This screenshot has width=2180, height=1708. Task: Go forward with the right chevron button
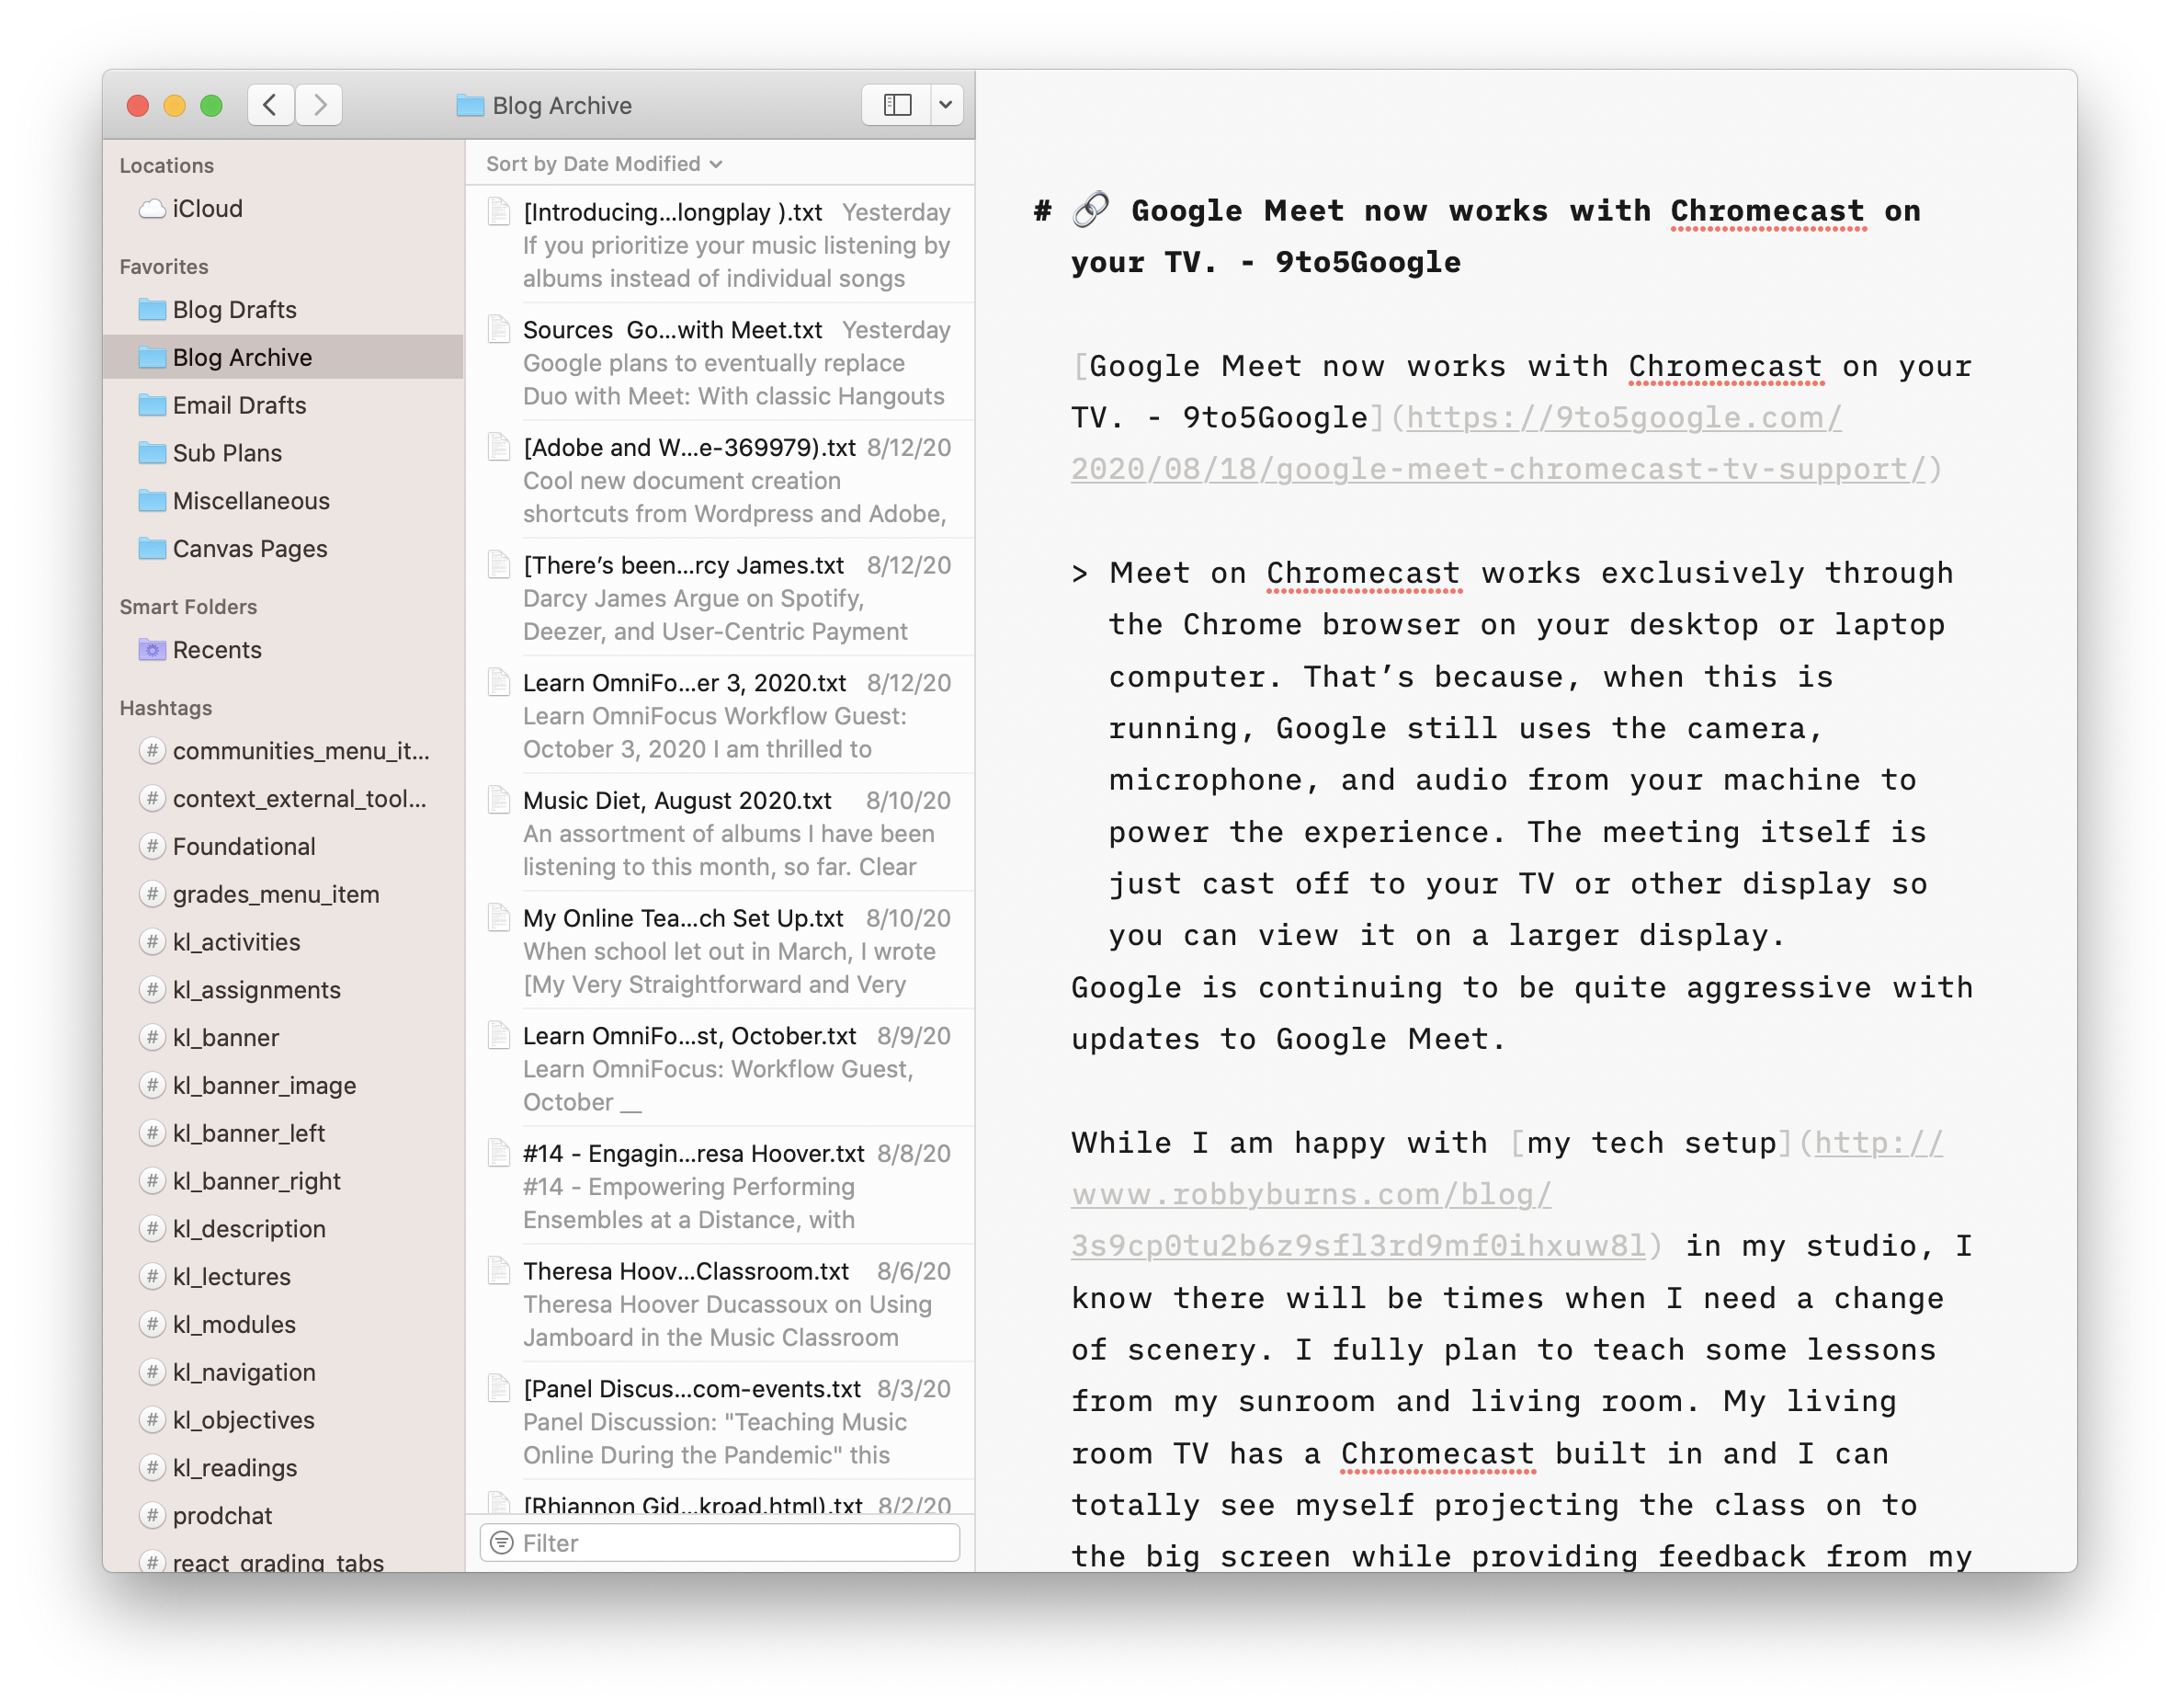click(319, 105)
